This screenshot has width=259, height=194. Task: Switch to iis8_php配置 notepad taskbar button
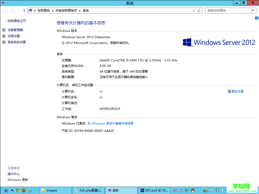(89, 190)
